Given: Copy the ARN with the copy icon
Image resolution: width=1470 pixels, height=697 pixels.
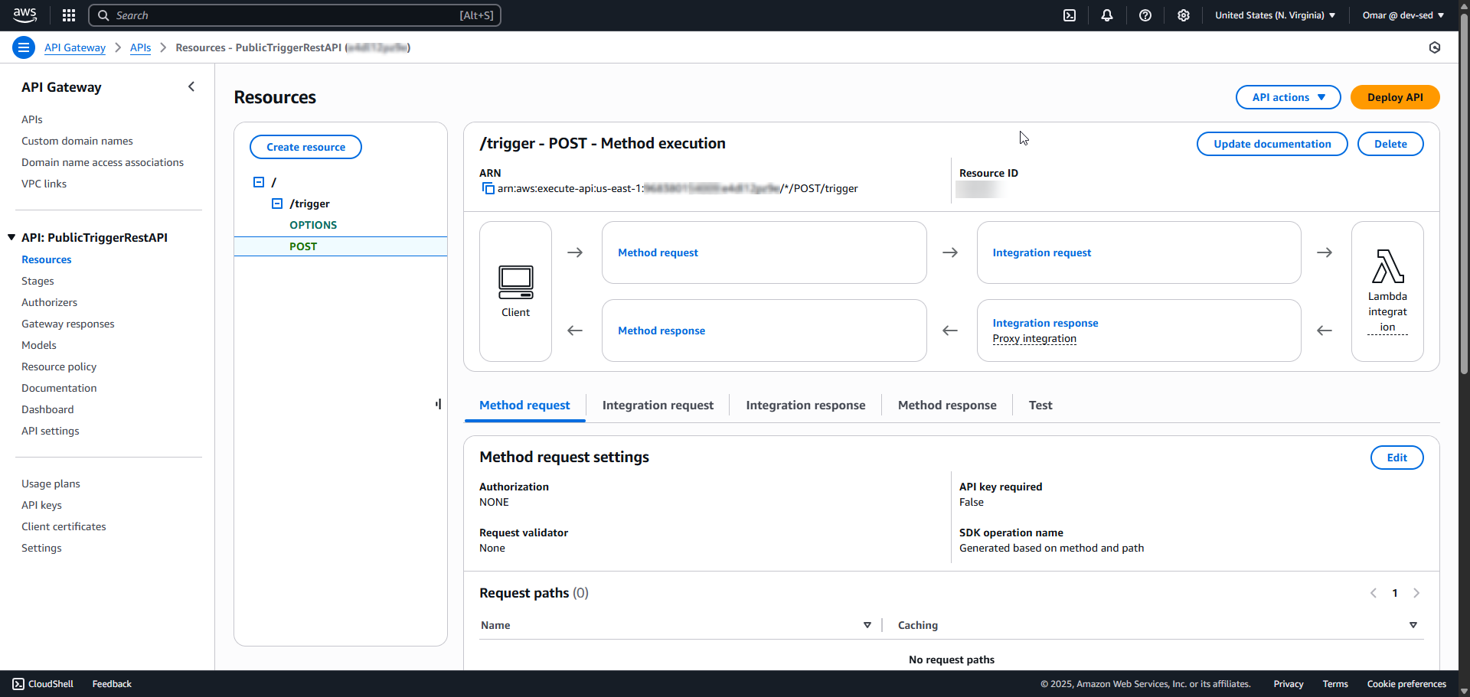Looking at the screenshot, I should coord(488,188).
